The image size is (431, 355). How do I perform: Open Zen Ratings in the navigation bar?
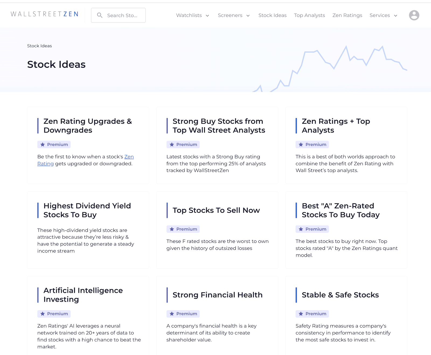click(347, 15)
